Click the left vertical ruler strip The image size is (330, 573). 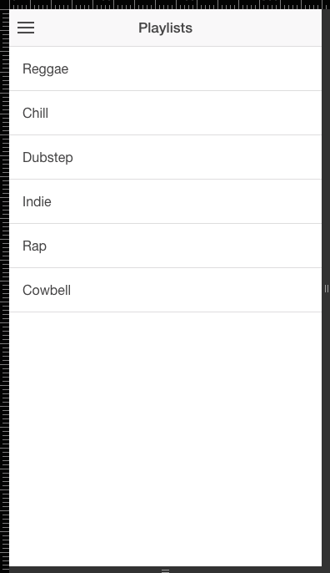pos(4,289)
